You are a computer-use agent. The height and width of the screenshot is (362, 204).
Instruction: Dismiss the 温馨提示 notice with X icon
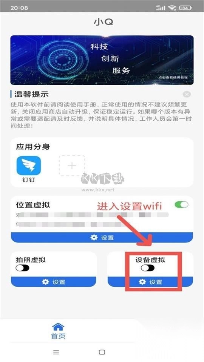186,94
